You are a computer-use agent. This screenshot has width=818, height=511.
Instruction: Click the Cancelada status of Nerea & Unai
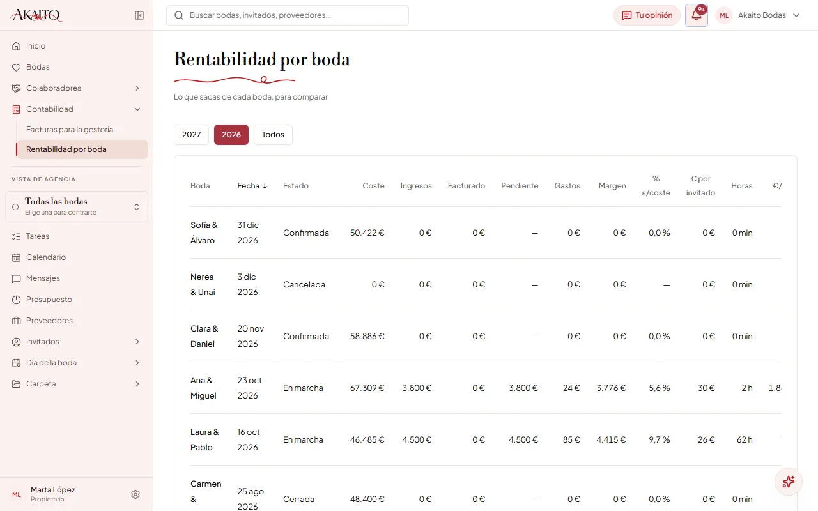pos(304,285)
